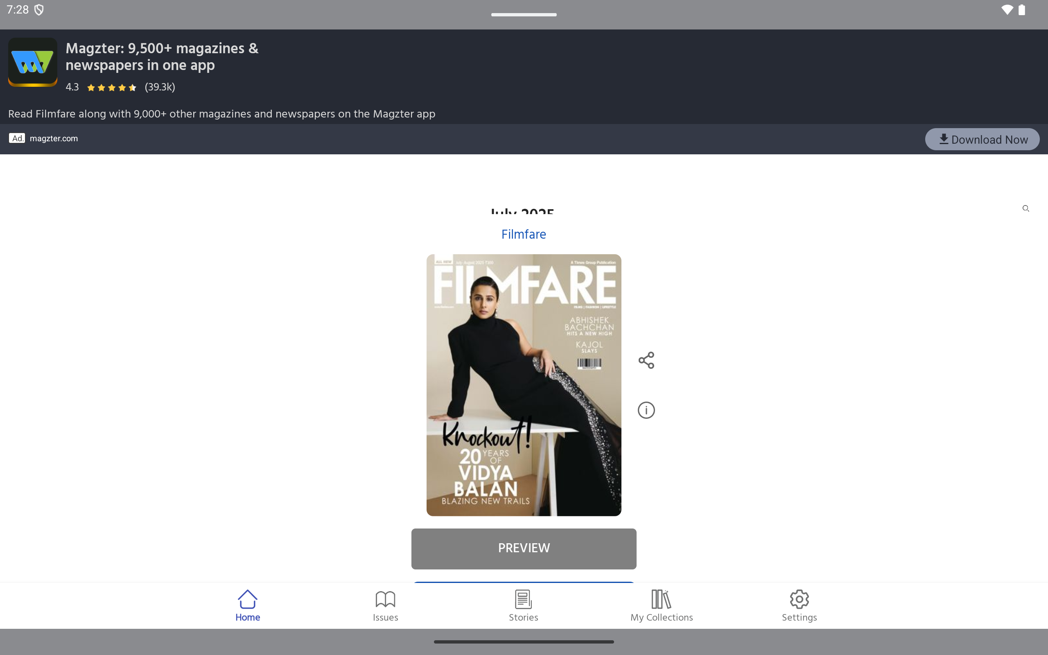Viewport: 1048px width, 655px height.
Task: Tap the Filmfare Vidya Balan cover thumbnail
Action: coord(524,385)
